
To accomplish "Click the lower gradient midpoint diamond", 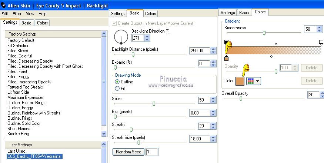I will point(271,56).
